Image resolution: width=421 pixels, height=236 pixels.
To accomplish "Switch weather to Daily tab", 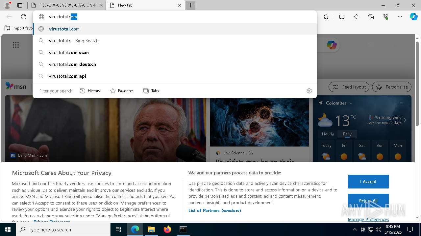I will click(x=347, y=134).
